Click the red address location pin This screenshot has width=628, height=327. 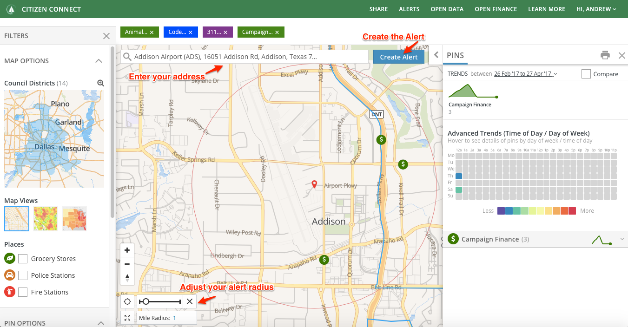(x=314, y=185)
